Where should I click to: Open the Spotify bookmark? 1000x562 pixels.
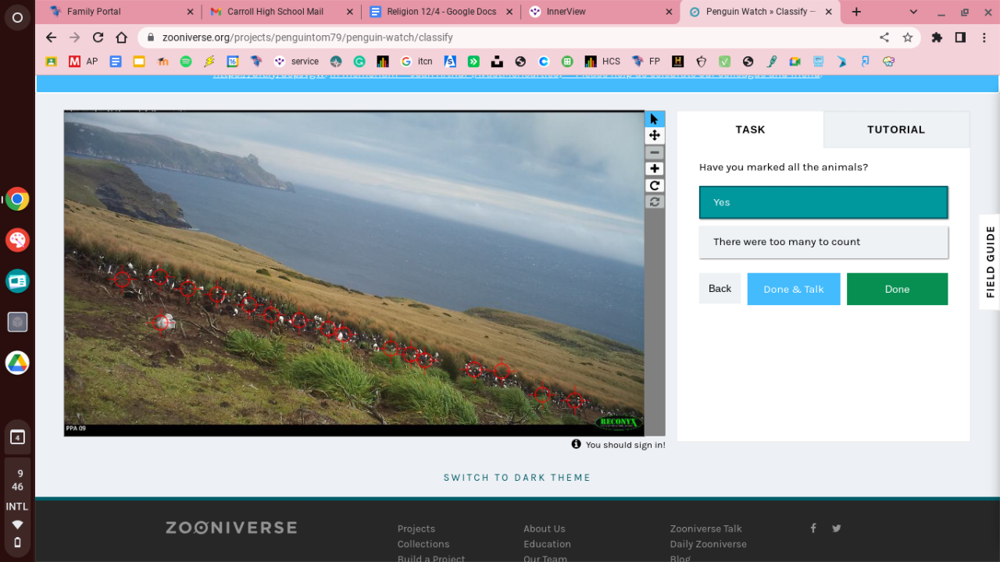pyautogui.click(x=186, y=62)
